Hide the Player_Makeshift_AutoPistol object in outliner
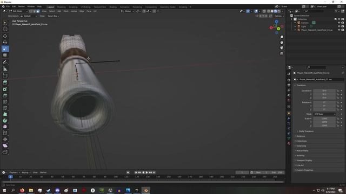 click(x=339, y=30)
